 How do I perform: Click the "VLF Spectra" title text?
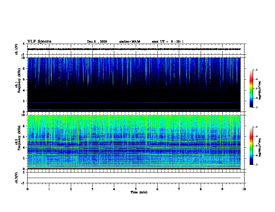pyautogui.click(x=39, y=42)
